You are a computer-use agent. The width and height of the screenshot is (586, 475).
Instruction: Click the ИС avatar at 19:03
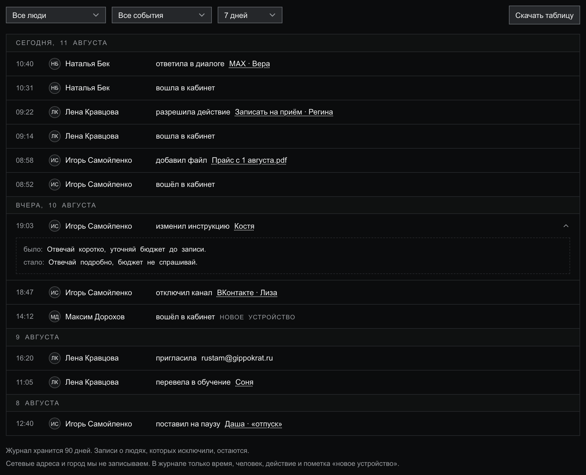click(55, 226)
